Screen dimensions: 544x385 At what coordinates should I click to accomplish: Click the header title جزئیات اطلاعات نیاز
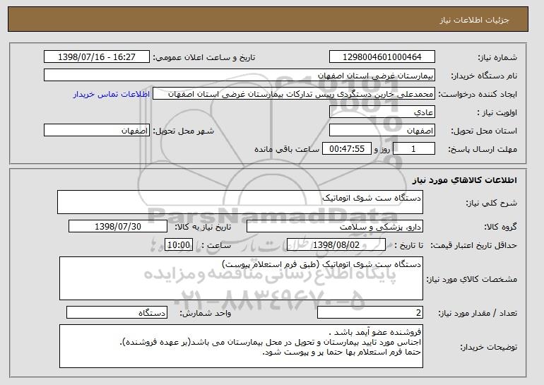(474, 20)
